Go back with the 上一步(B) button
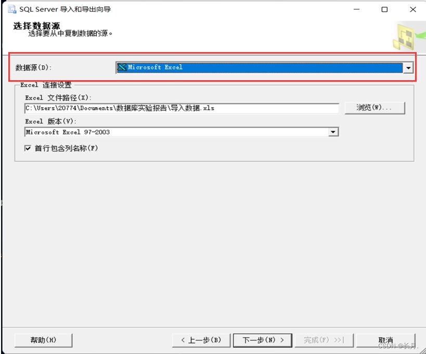This screenshot has height=354, width=426. tap(201, 340)
